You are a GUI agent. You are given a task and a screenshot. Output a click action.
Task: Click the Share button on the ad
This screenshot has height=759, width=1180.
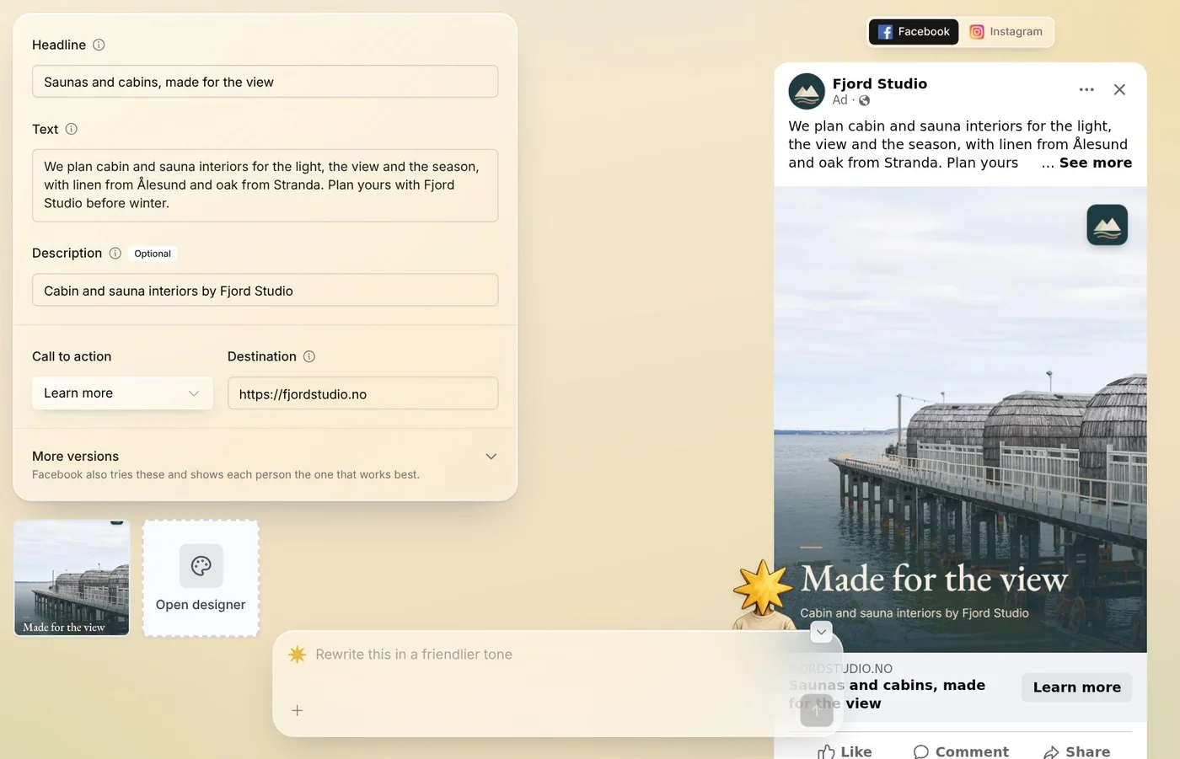coord(1076,751)
